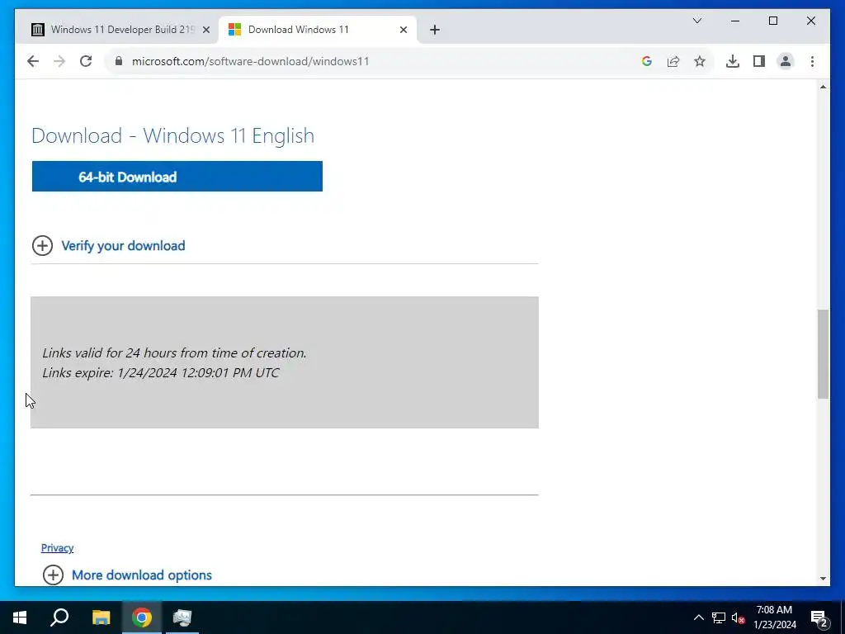
Task: Open the Windows Start menu
Action: [x=20, y=617]
